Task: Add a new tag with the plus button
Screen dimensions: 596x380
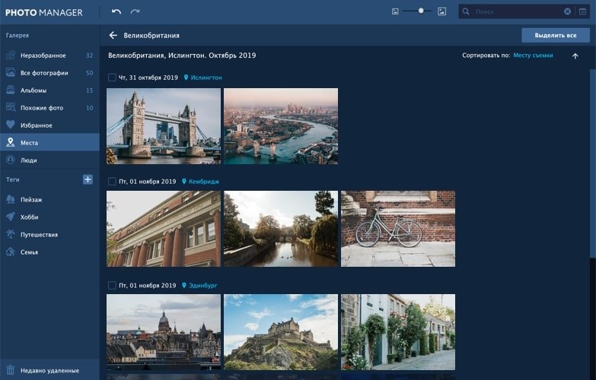Action: coord(88,179)
